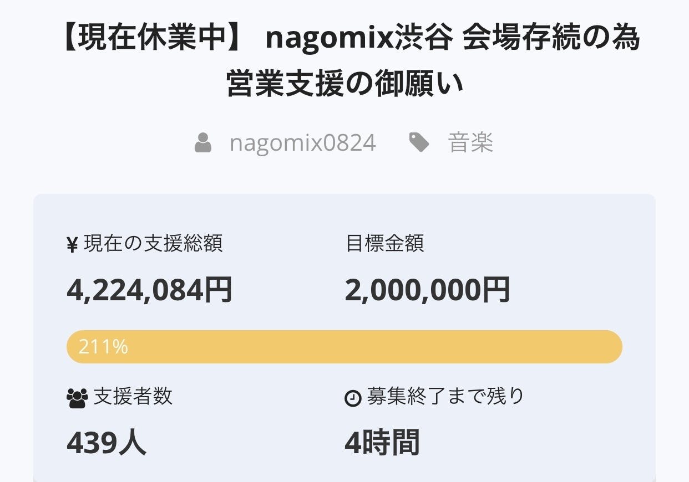Open the 音楽 category link

click(x=470, y=143)
